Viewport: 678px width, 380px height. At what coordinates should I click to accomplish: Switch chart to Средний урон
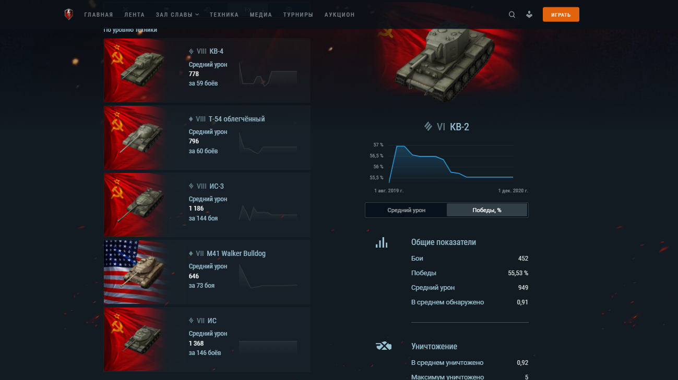tap(406, 210)
